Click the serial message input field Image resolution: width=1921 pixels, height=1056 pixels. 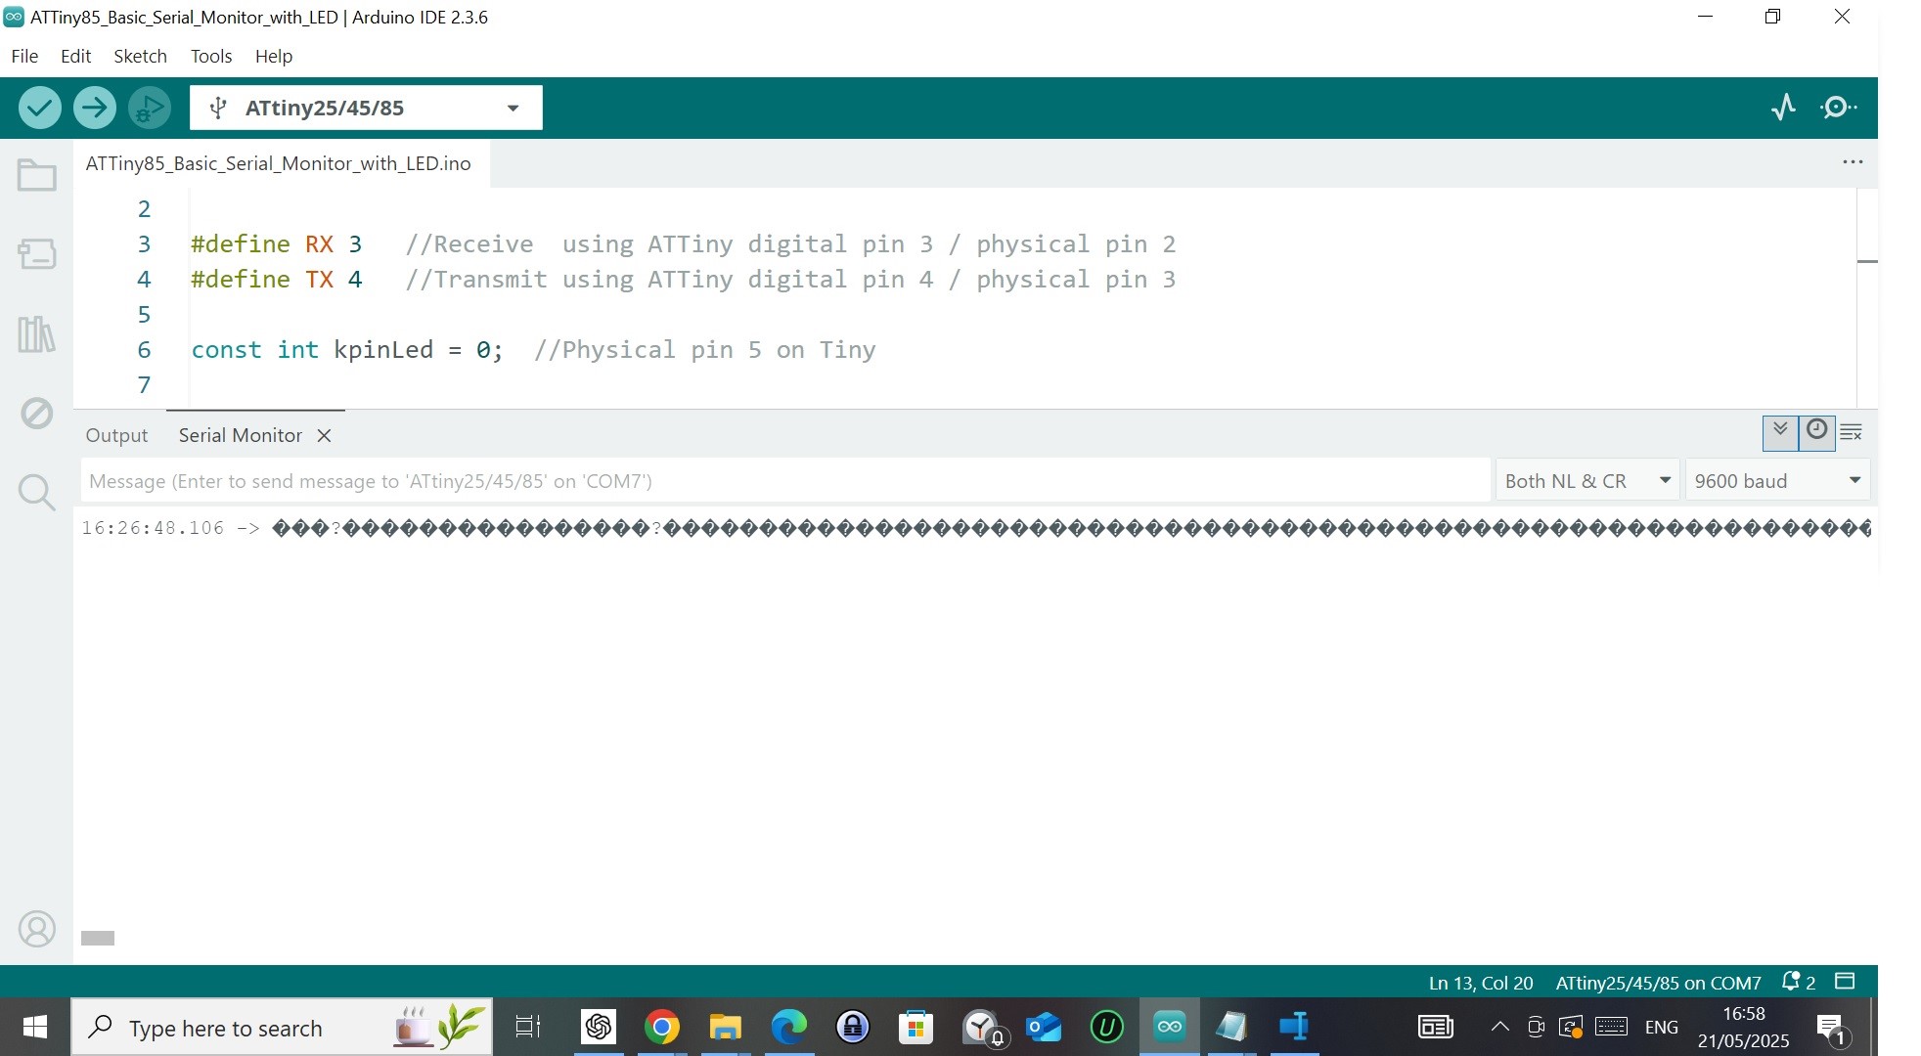coord(785,480)
